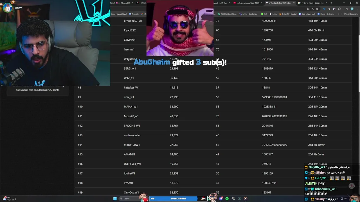This screenshot has height=202, width=360.
Task: Select username W1Z_11 in leaderboard
Action: [x=129, y=78]
